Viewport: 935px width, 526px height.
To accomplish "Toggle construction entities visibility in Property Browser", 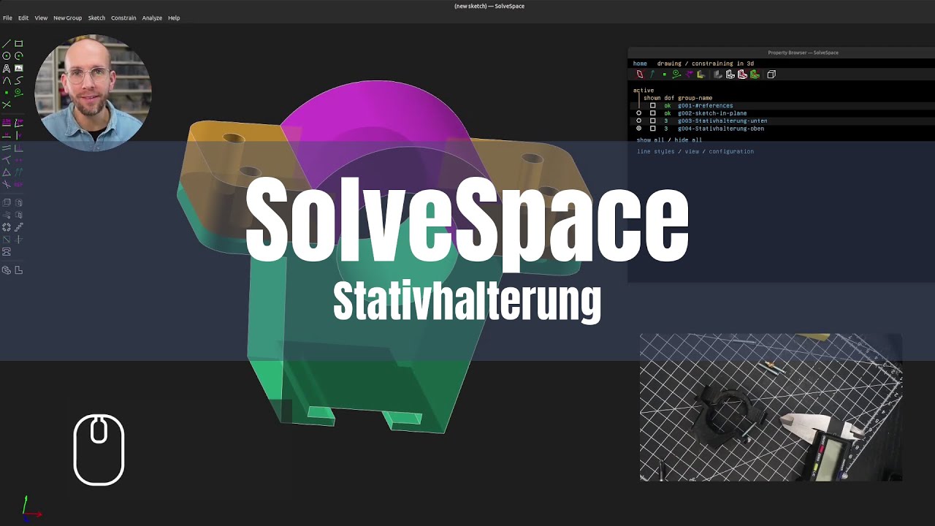I will tap(676, 74).
